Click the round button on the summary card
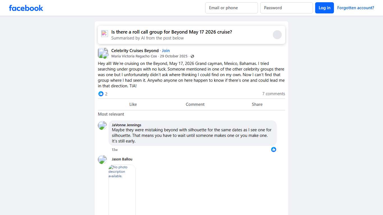Image resolution: width=383 pixels, height=215 pixels. point(277,35)
